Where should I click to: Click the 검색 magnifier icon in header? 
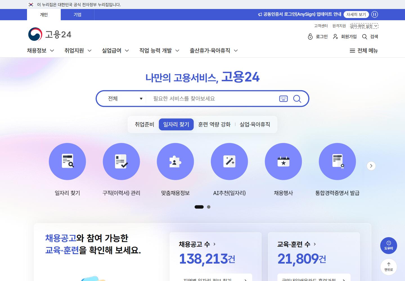365,37
